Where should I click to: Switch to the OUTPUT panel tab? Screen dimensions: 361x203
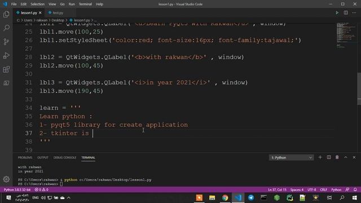43,158
